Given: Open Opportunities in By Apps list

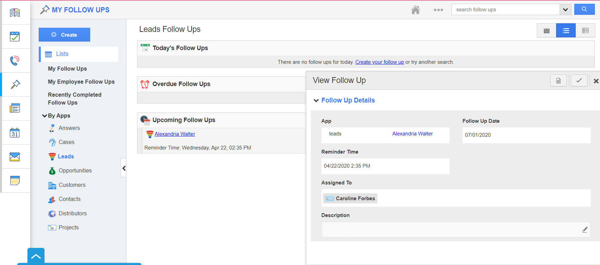Looking at the screenshot, I should [x=75, y=170].
